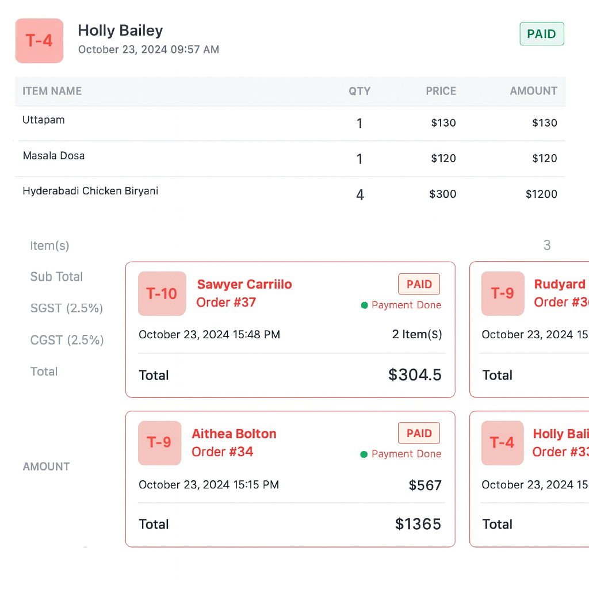This screenshot has width=589, height=589.
Task: Open Sawyer Carriilo's order name link
Action: (x=244, y=284)
